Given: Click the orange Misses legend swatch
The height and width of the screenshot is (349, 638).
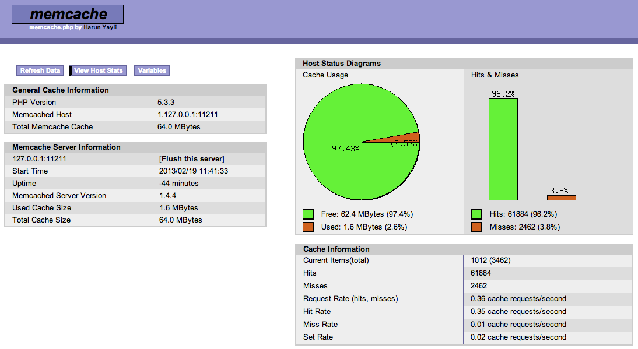Looking at the screenshot, I should 476,227.
